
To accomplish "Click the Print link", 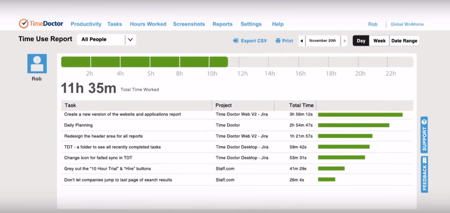I will click(x=288, y=41).
